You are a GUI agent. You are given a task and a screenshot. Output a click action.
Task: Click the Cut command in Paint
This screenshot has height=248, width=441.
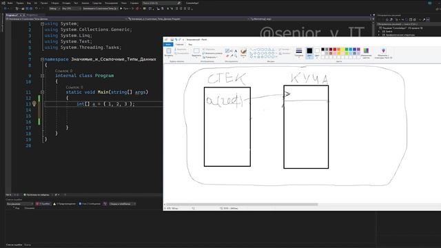(180, 50)
